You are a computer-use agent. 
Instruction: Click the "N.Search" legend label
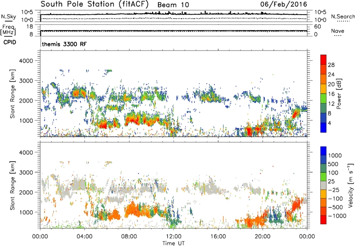coord(343,16)
